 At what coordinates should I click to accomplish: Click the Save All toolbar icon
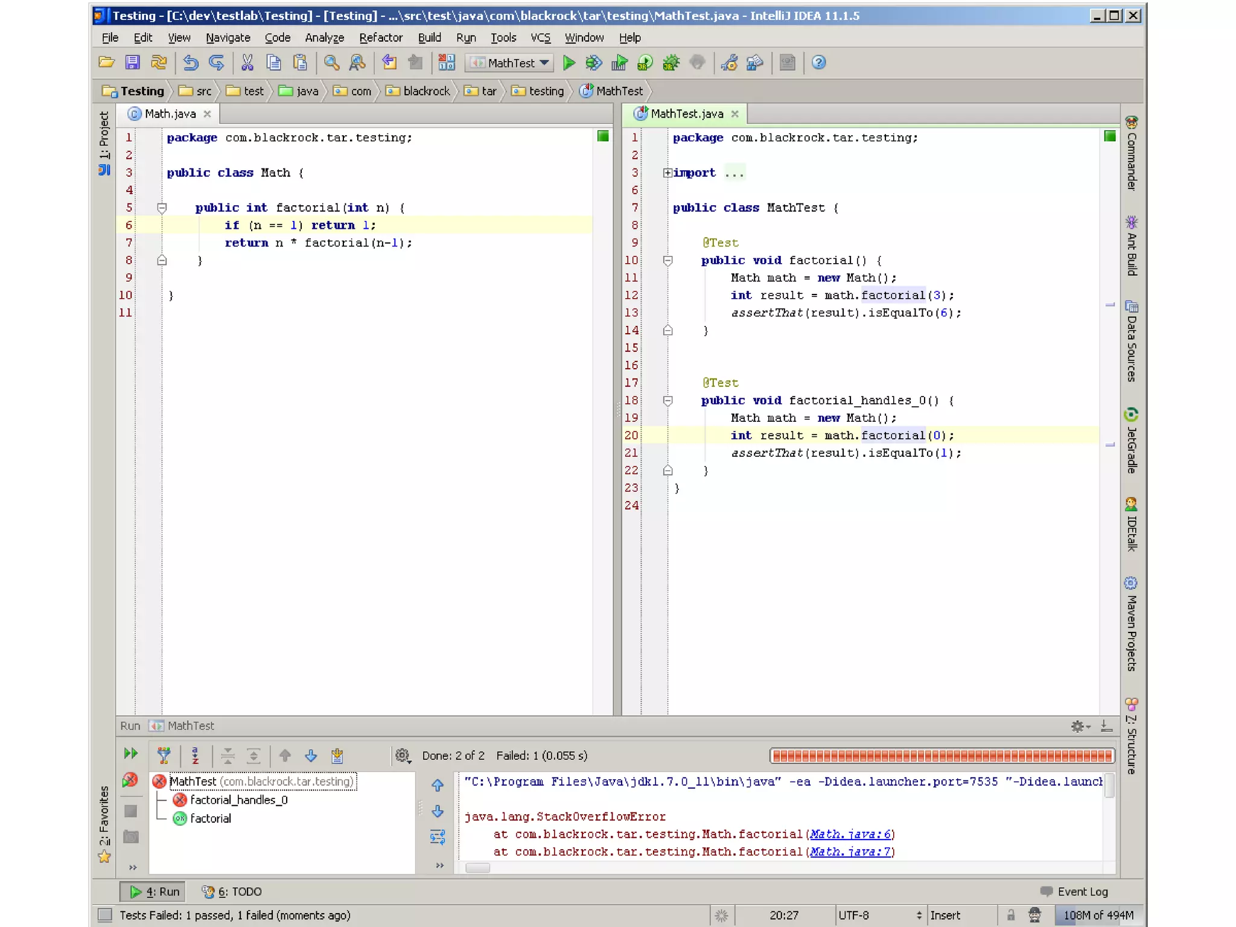[132, 63]
